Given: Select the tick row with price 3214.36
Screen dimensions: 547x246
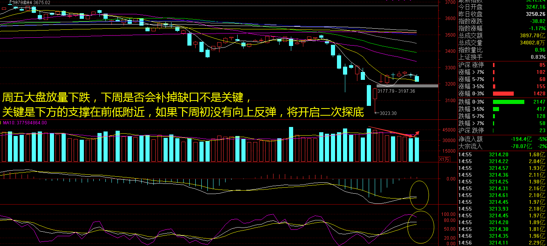Looking at the screenshot, I should (502, 175).
